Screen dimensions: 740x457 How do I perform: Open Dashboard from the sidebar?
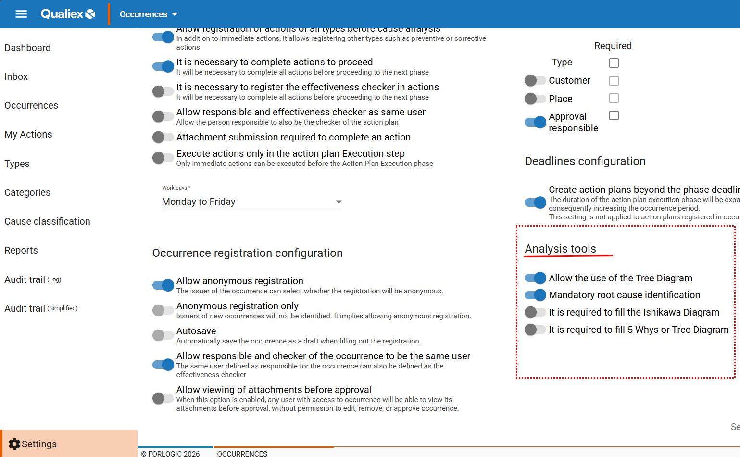click(27, 48)
